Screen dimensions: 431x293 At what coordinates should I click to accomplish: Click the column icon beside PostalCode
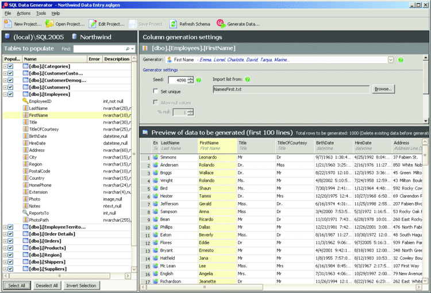pyautogui.click(x=25, y=171)
